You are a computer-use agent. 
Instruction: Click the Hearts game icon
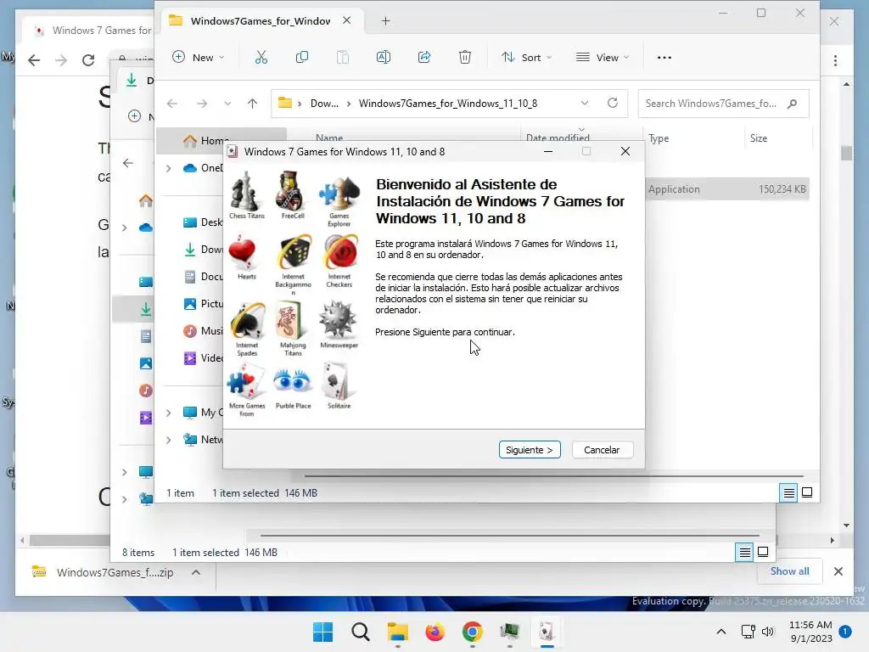(244, 251)
